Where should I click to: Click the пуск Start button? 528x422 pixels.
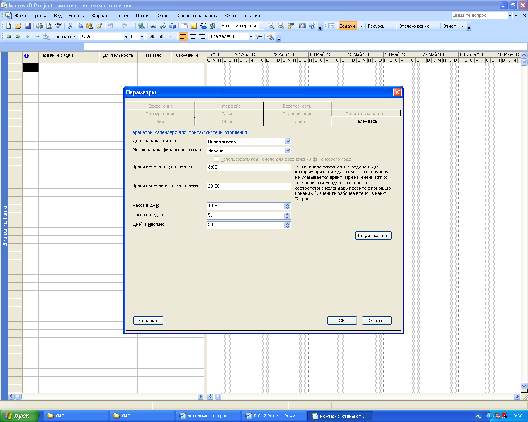pos(20,416)
